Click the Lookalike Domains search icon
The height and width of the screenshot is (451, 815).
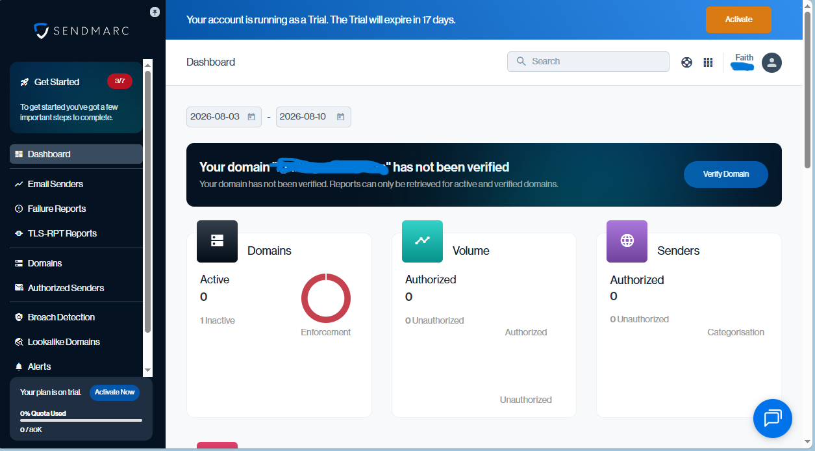click(19, 342)
